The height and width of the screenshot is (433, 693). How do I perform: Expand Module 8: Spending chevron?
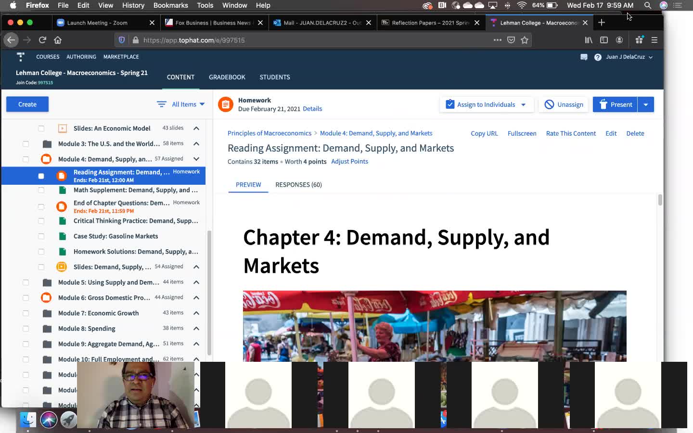tap(196, 328)
